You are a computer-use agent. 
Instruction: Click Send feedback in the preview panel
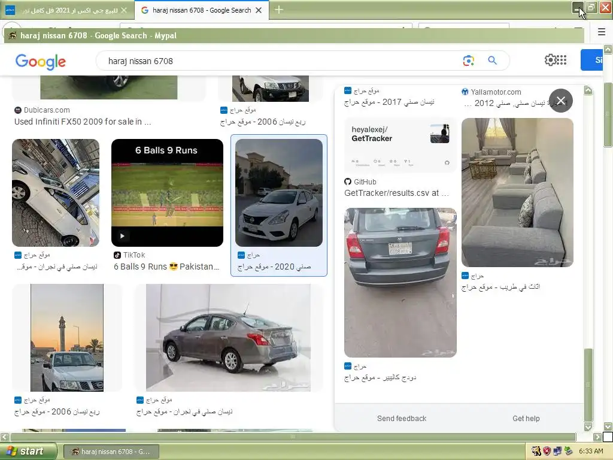click(x=402, y=419)
